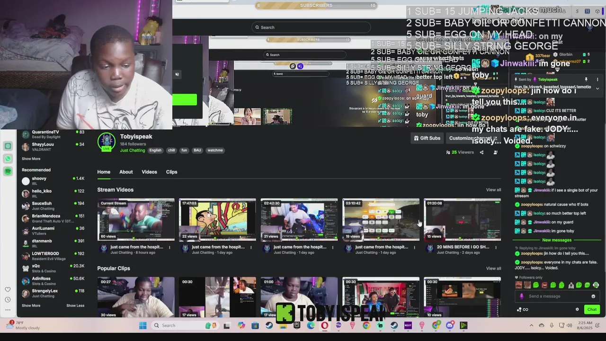Switch to the Videos tab
This screenshot has width=606, height=341.
(149, 172)
